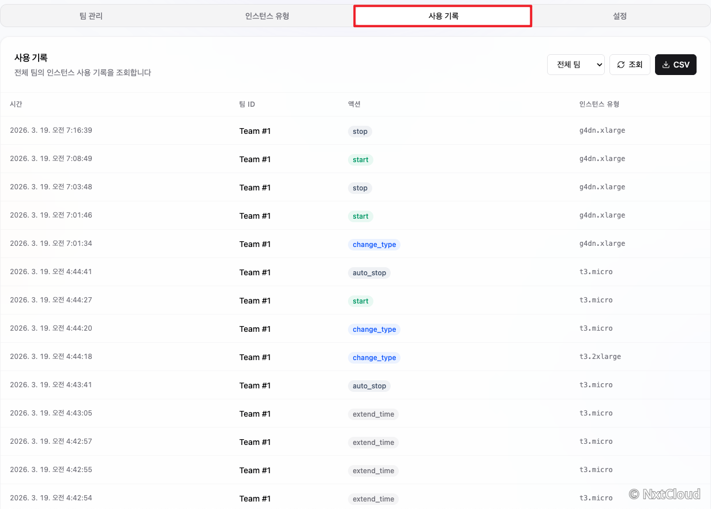Click the start badge at 4:44:27

click(x=361, y=301)
